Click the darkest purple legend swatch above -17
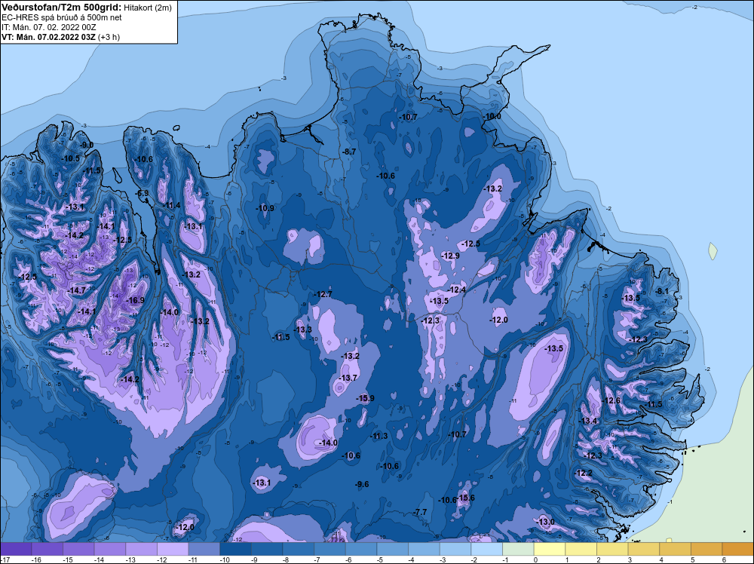Image resolution: width=754 pixels, height=564 pixels. [x=16, y=548]
